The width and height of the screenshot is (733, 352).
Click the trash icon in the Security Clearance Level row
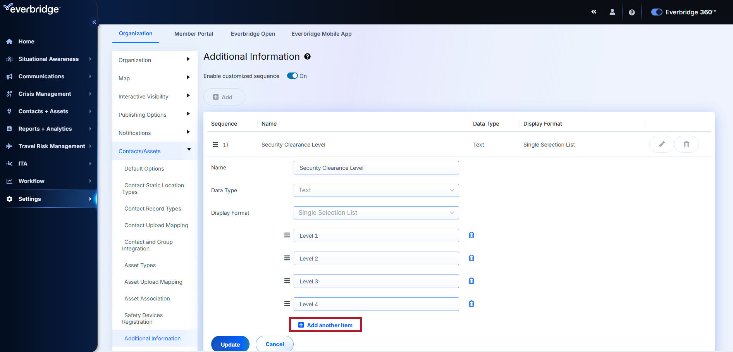click(686, 144)
